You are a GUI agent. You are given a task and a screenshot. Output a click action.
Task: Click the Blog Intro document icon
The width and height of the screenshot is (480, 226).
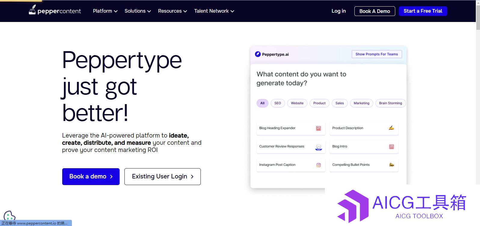(391, 147)
